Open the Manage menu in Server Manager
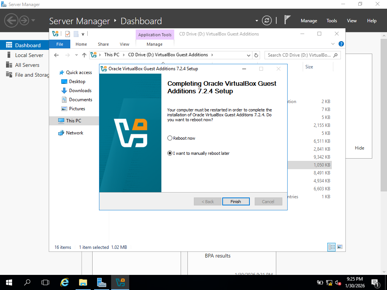This screenshot has width=387, height=290. [309, 21]
